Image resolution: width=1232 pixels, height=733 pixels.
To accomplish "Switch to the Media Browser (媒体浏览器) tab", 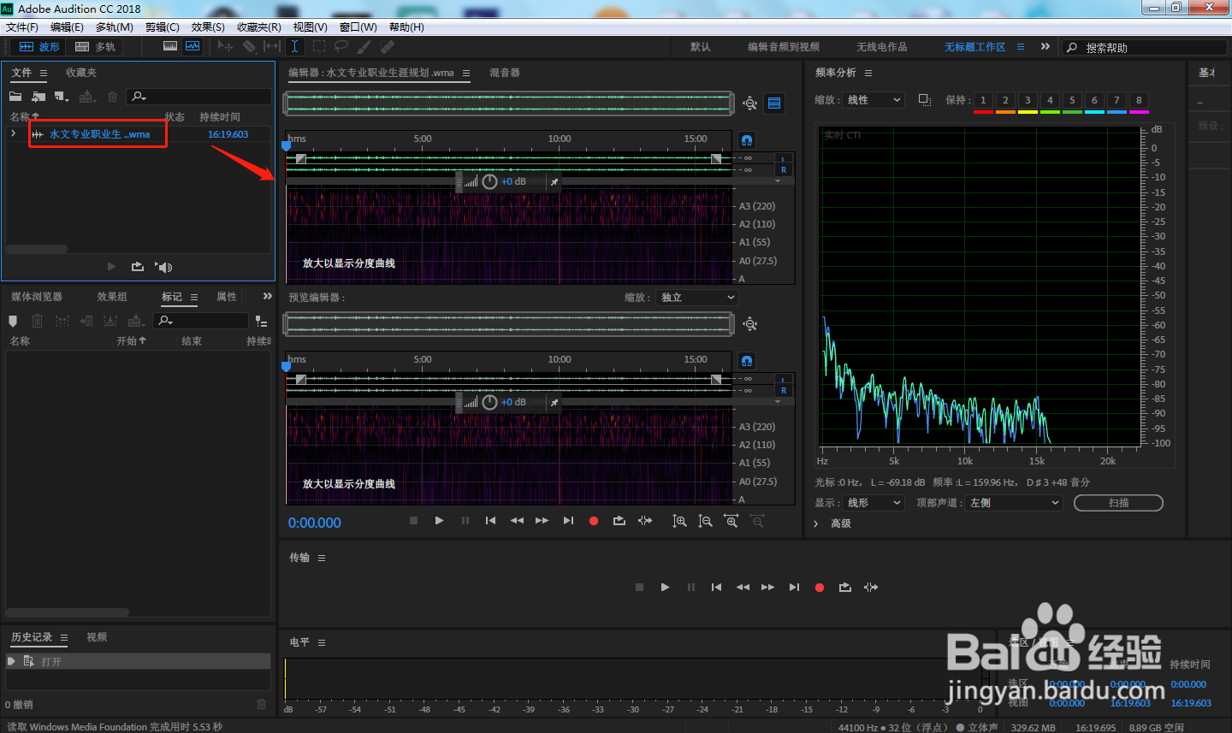I will 37,297.
